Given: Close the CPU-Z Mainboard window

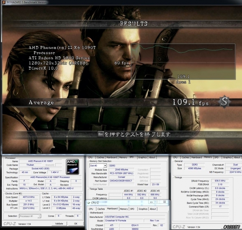Looking at the screenshot, I should (x=164, y=202).
